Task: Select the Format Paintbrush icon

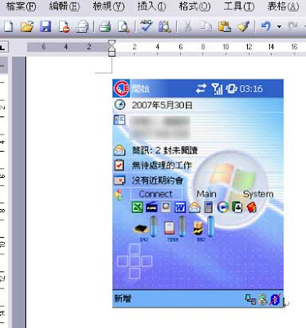Action: click(244, 27)
